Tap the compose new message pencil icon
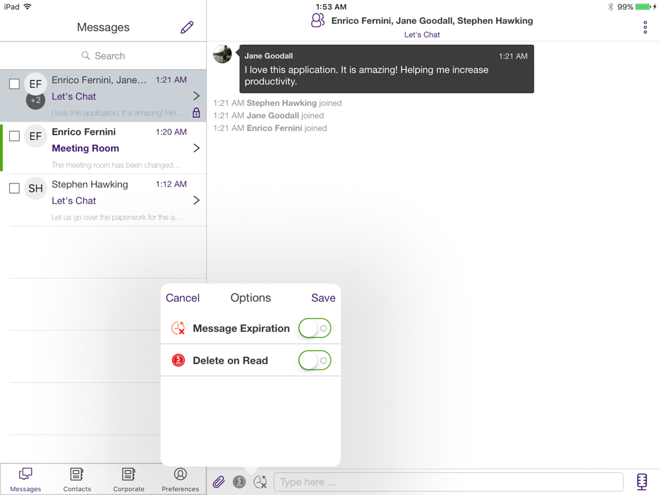This screenshot has width=660, height=495. pyautogui.click(x=187, y=27)
